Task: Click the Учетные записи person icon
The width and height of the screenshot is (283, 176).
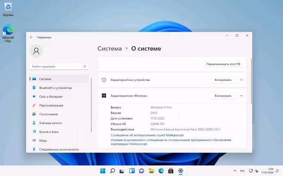Action: coord(34,123)
